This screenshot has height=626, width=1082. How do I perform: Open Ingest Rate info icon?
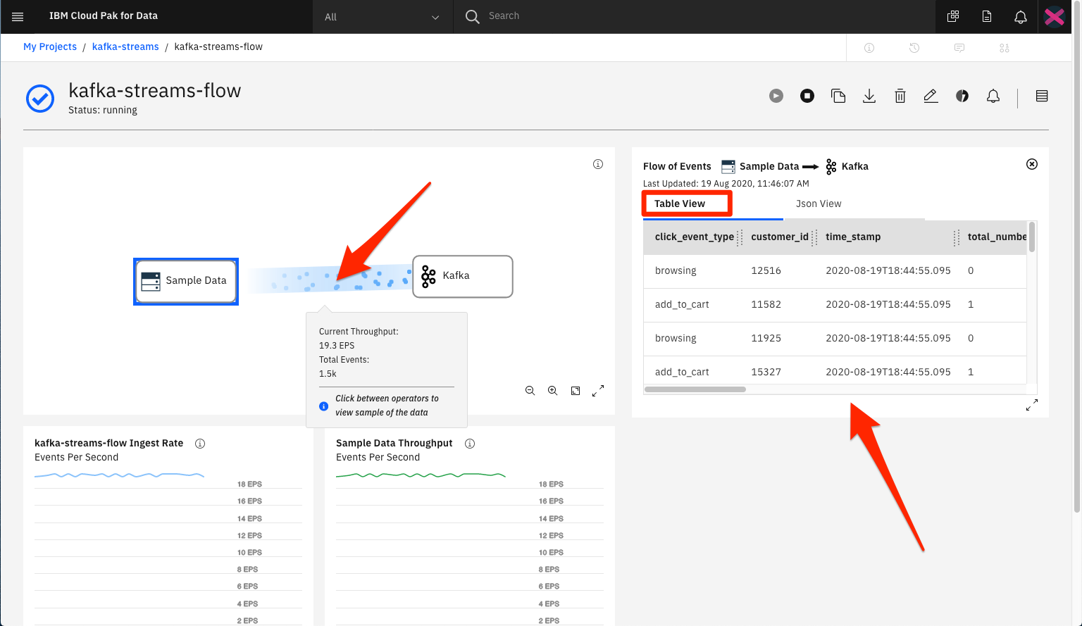200,444
